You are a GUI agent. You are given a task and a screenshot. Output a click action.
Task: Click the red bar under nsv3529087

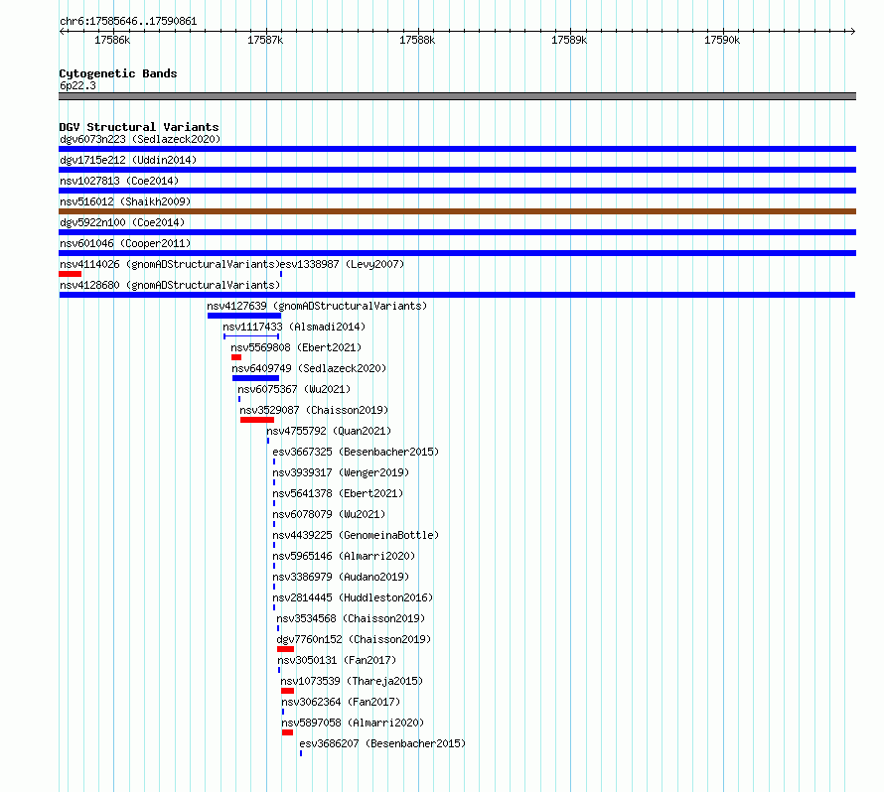(x=257, y=420)
